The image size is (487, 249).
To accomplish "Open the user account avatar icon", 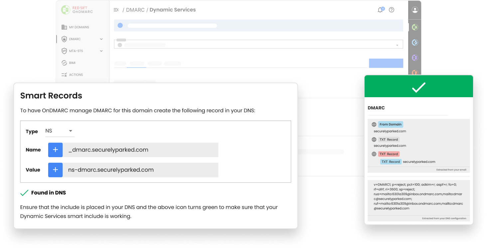I will click(415, 10).
